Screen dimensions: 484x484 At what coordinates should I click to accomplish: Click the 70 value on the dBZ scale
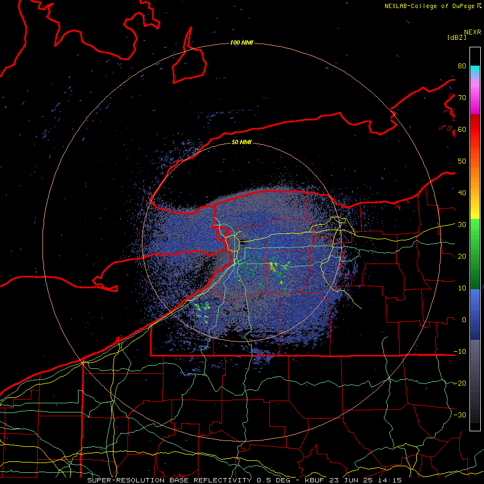click(x=462, y=98)
